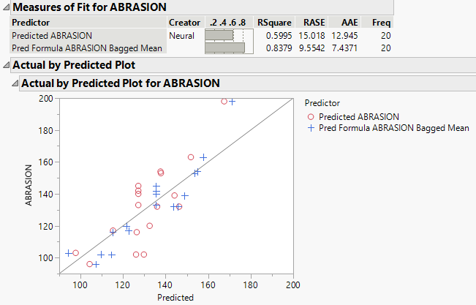
Task: Click the Freq column header
Action: (381, 22)
